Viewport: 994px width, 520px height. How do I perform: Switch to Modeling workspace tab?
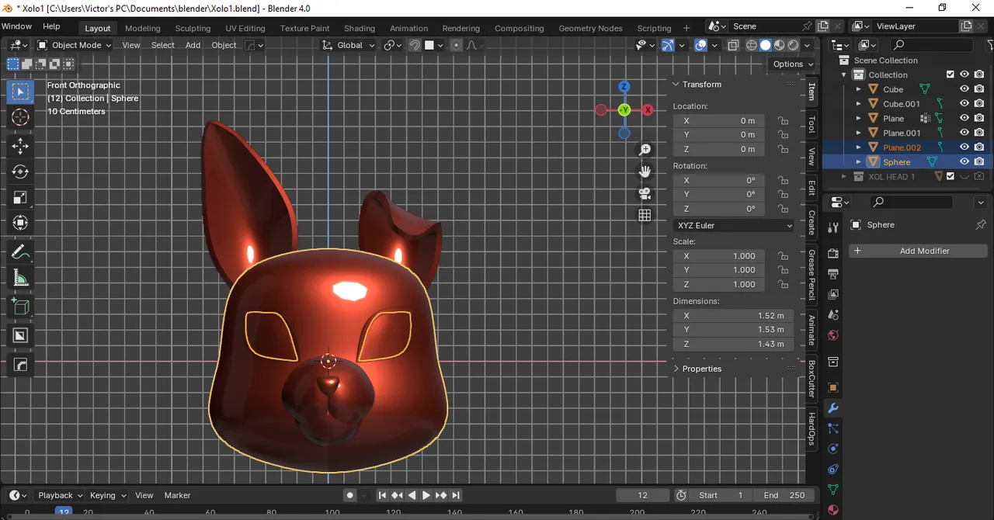(x=143, y=28)
